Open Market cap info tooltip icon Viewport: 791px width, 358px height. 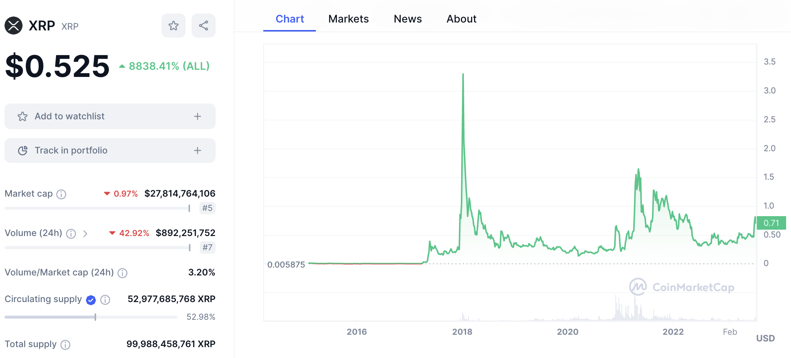coord(61,194)
